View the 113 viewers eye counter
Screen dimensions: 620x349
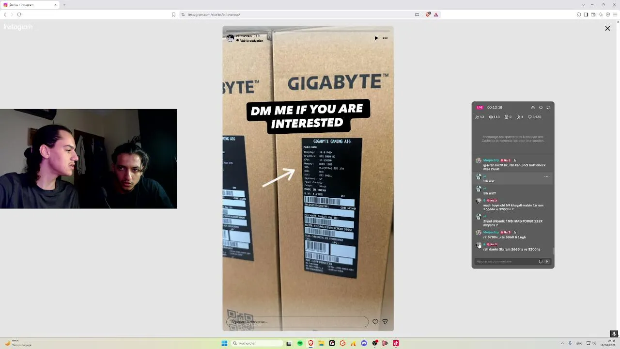pos(495,117)
